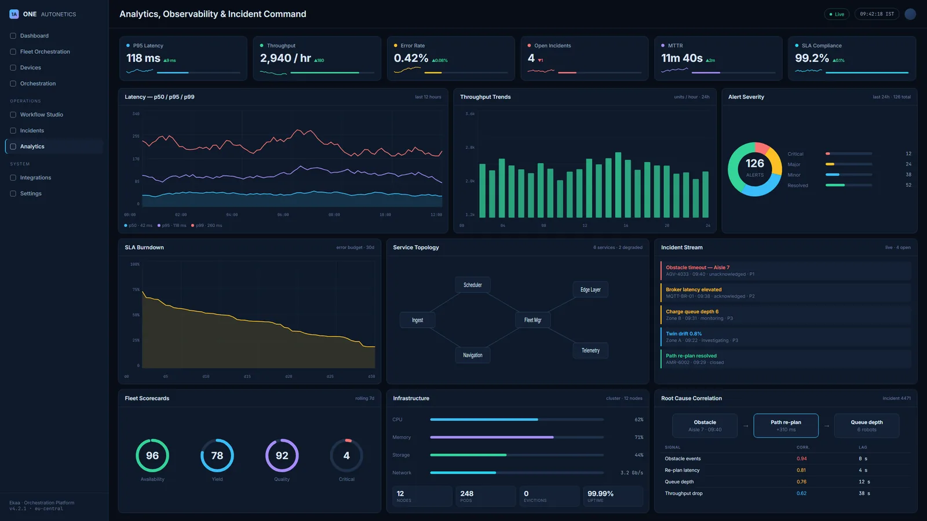Open the Edge Layer topology node
The width and height of the screenshot is (927, 521).
point(590,289)
